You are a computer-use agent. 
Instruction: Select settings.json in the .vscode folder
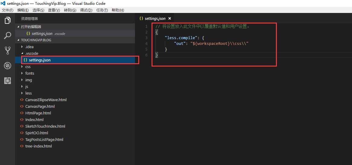click(x=75, y=60)
